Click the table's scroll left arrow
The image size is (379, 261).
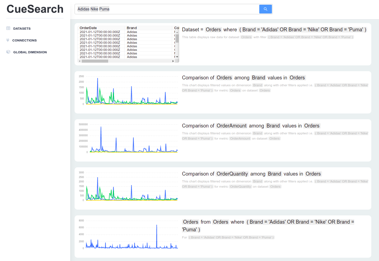[80, 61]
